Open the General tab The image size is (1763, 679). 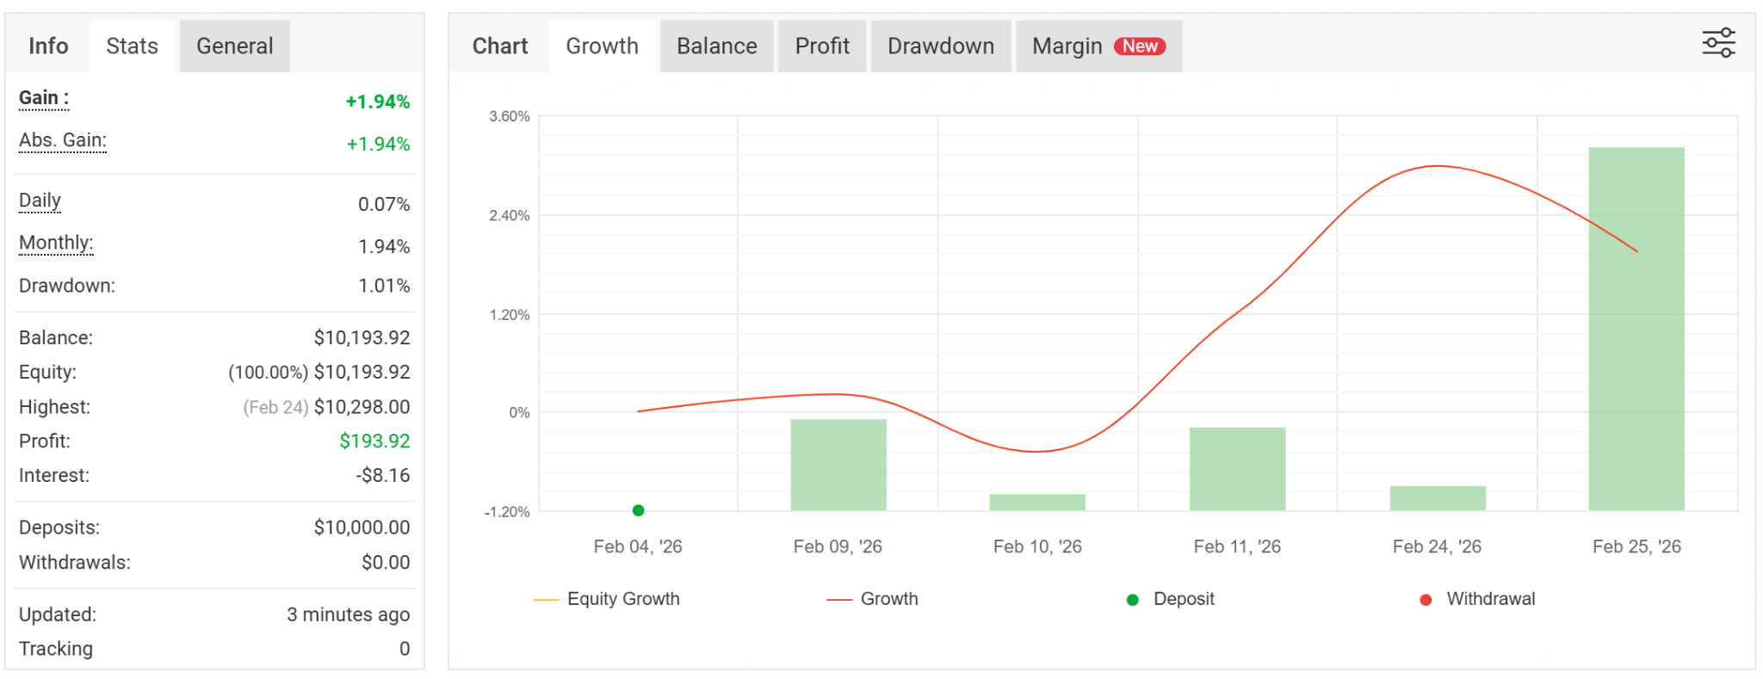[x=234, y=46]
